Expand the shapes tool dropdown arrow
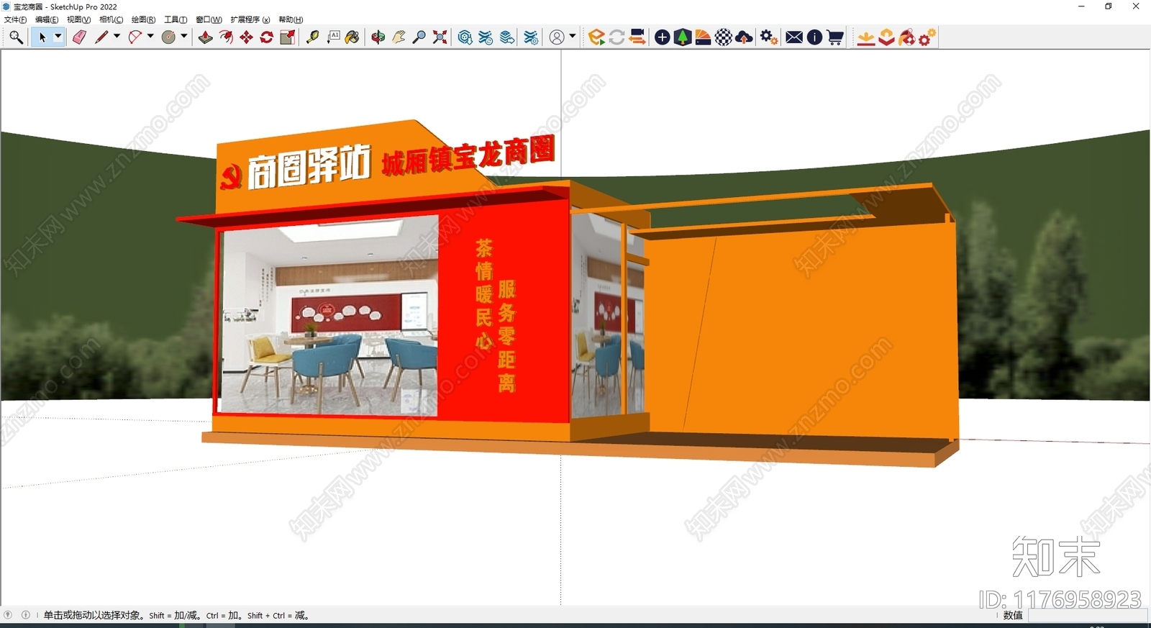 pos(184,37)
